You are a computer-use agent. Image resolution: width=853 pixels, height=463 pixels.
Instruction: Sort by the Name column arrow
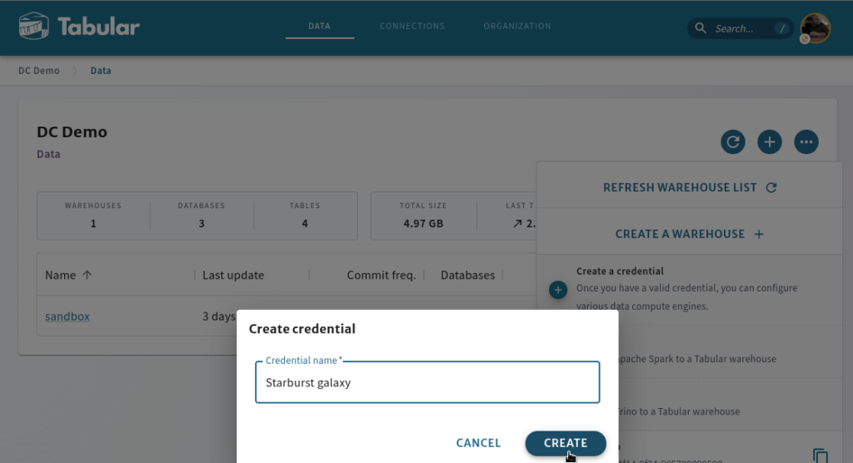[87, 275]
